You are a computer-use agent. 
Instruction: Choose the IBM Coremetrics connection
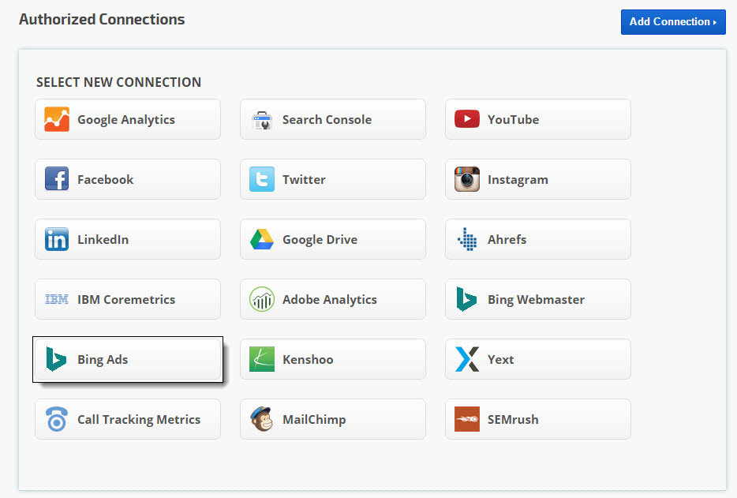click(x=127, y=299)
